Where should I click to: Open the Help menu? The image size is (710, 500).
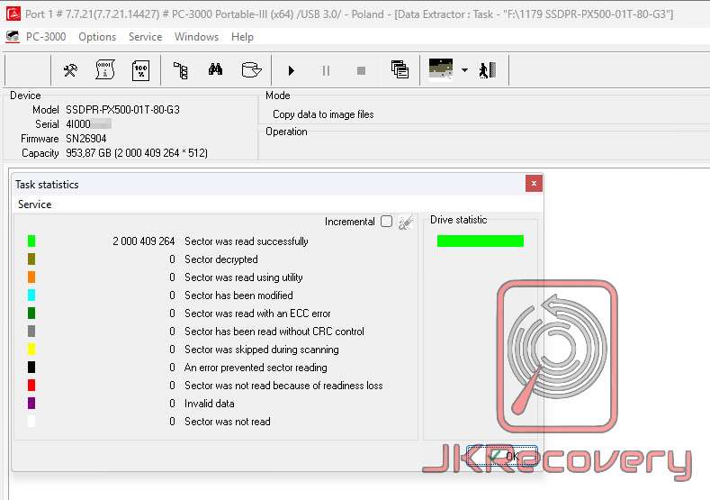(x=242, y=37)
